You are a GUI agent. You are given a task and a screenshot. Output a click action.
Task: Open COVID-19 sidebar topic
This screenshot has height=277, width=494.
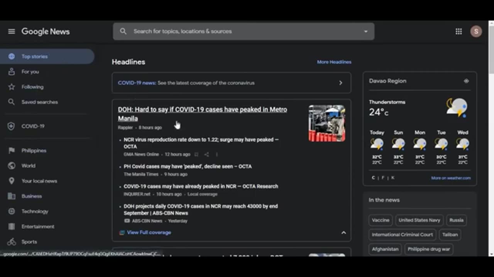[33, 126]
